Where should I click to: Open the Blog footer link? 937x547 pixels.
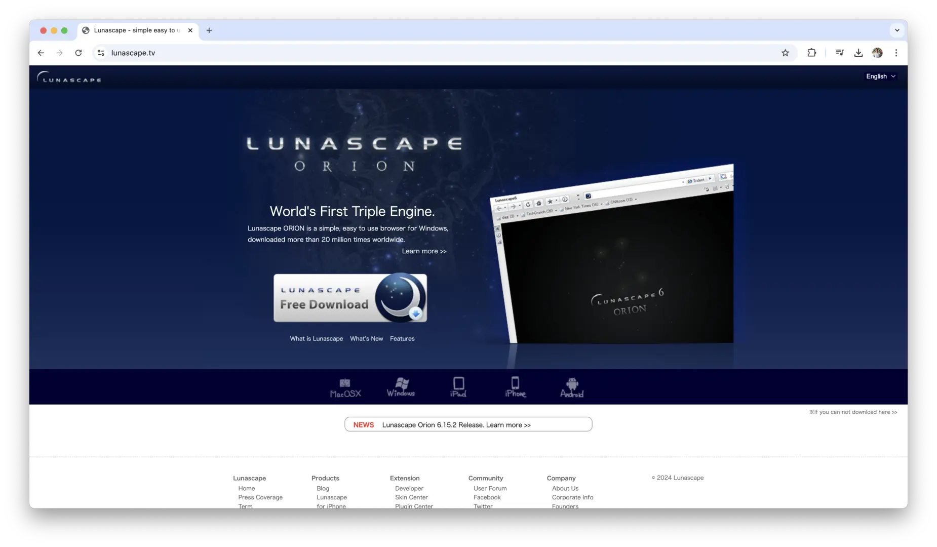[323, 489]
